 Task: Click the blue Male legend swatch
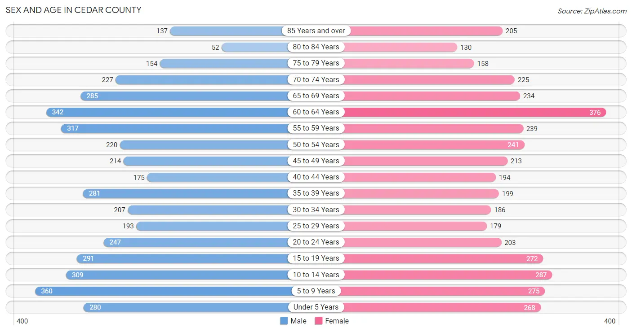(x=284, y=321)
